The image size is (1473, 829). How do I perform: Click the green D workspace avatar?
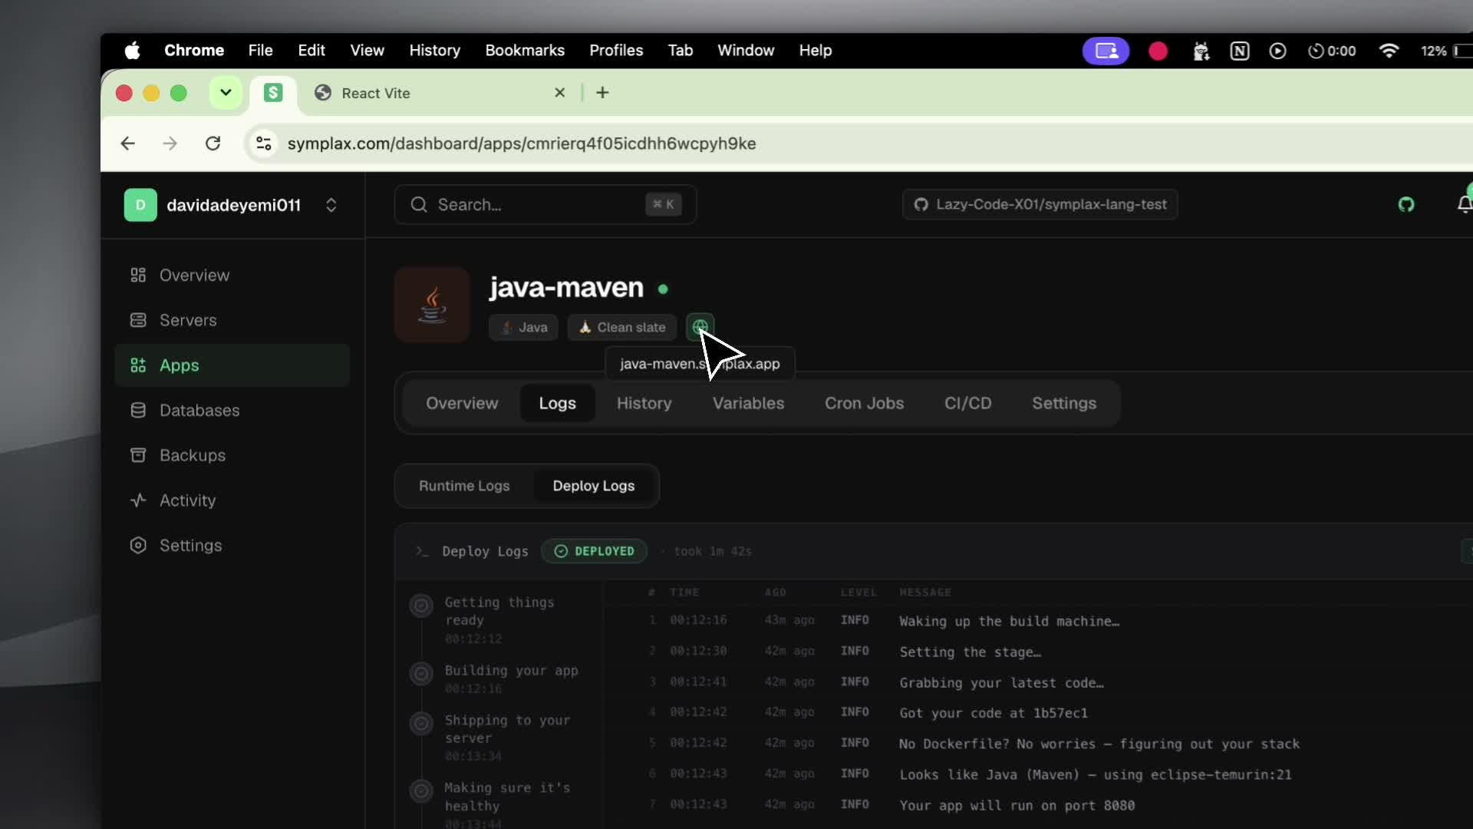point(140,205)
